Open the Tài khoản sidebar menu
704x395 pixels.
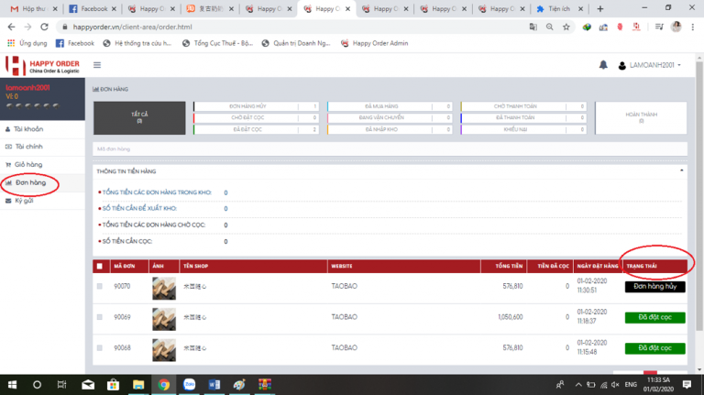pyautogui.click(x=28, y=129)
